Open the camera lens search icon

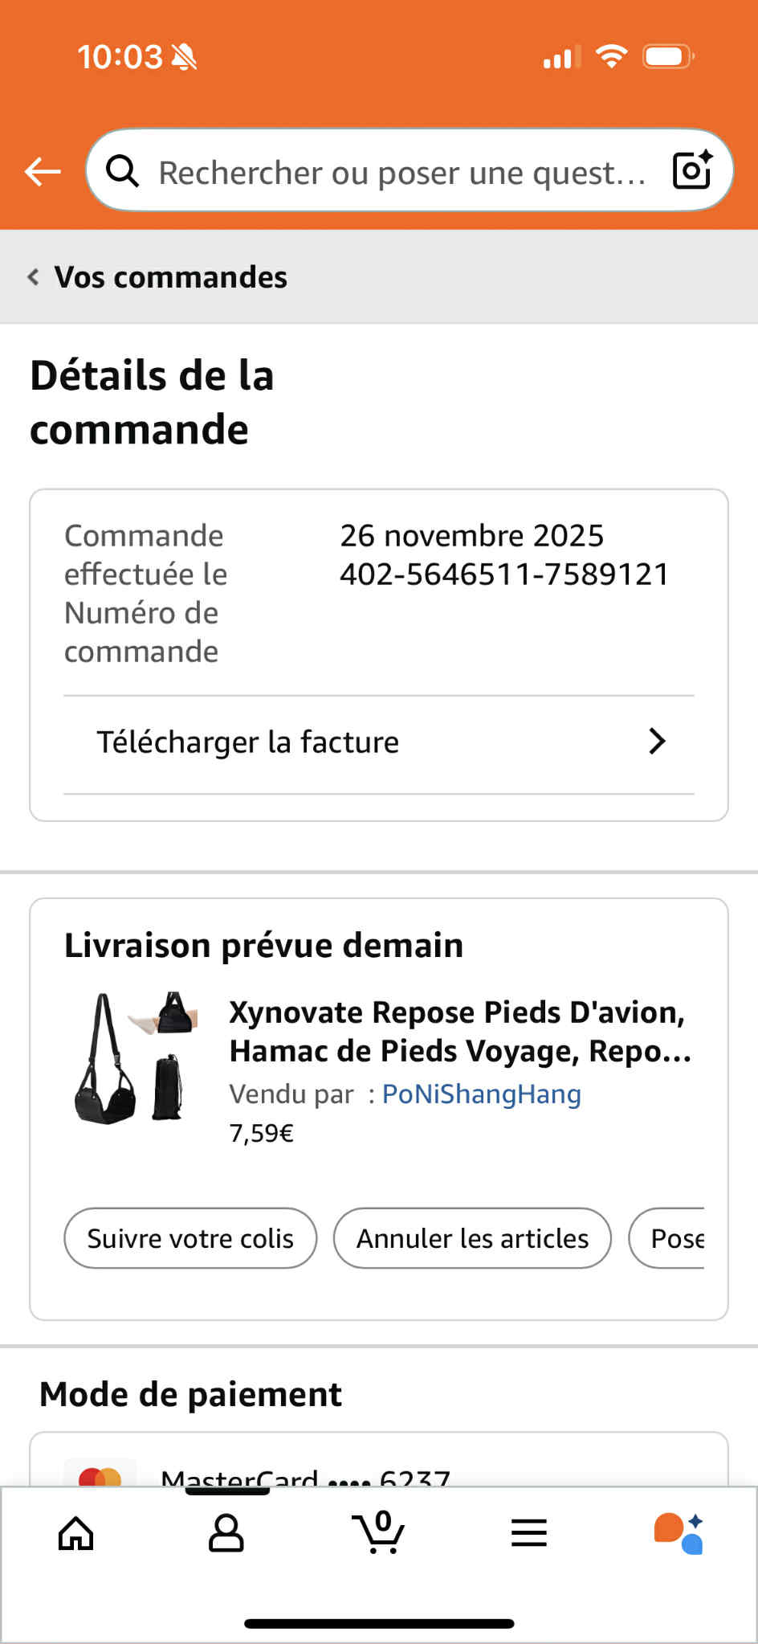(692, 170)
